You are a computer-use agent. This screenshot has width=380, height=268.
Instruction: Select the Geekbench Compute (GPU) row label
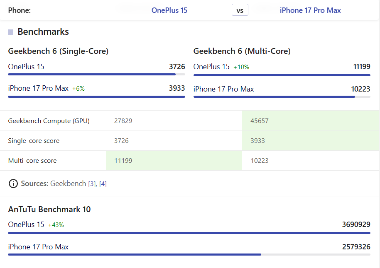coord(49,121)
